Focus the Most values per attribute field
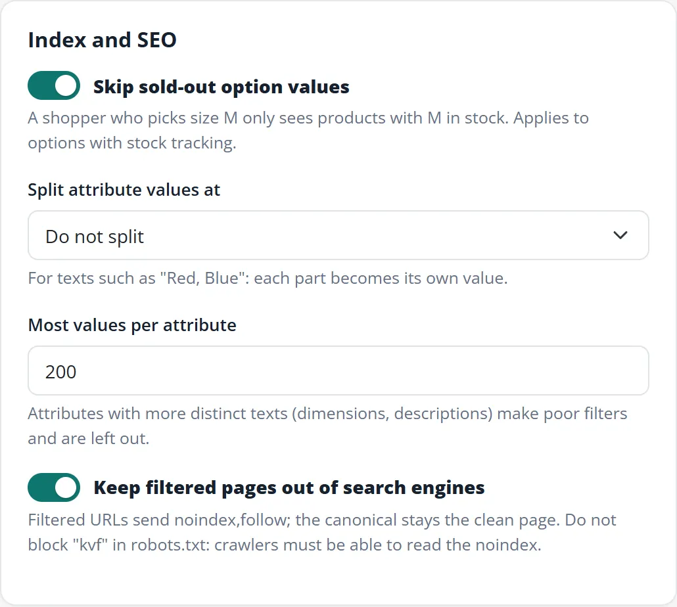This screenshot has width=677, height=607. click(x=338, y=371)
